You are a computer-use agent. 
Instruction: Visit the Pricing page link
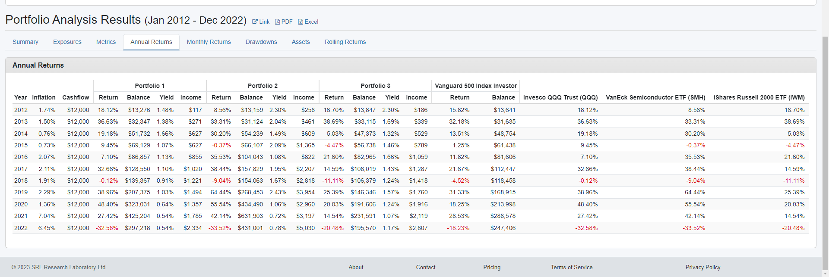pyautogui.click(x=492, y=267)
